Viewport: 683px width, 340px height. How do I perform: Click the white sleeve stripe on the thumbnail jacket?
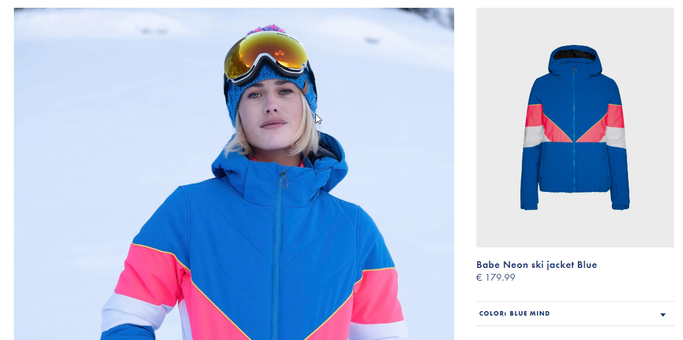533,136
